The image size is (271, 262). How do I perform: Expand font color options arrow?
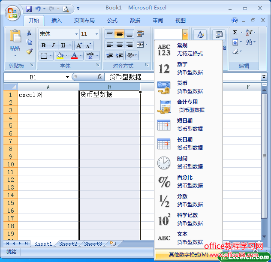[81, 56]
